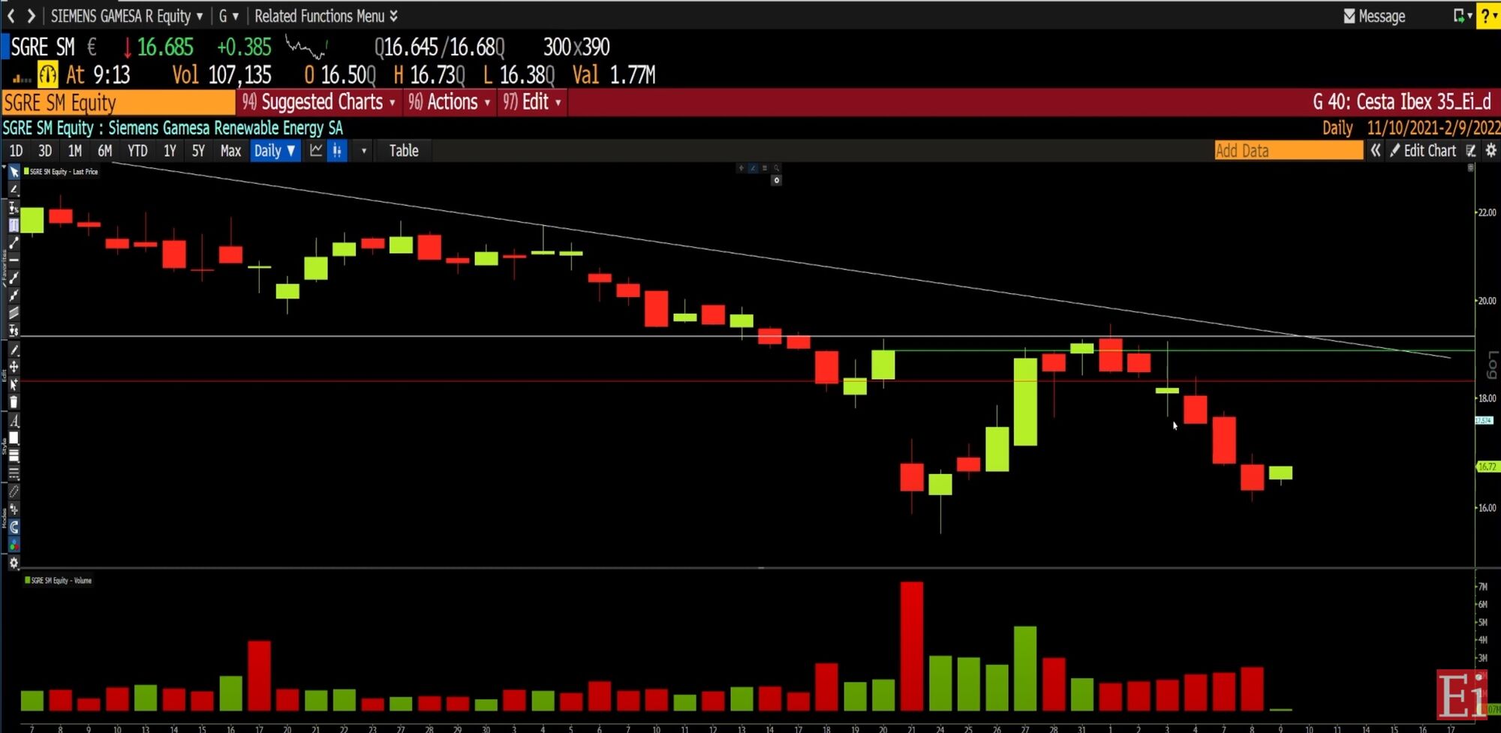The width and height of the screenshot is (1501, 733).
Task: Open the 94) Suggested Charts dropdown
Action: point(319,102)
